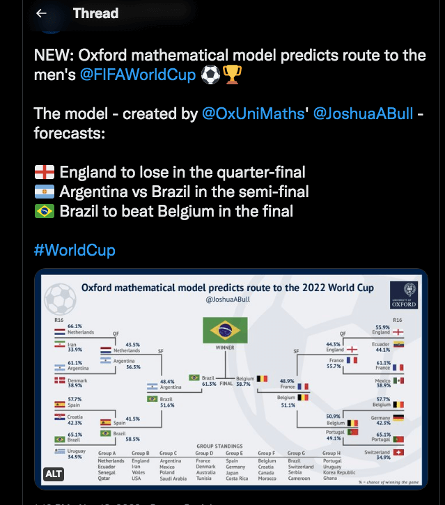Click the Brazil flag emoji in tweet text
Image resolution: width=445 pixels, height=505 pixels.
click(x=44, y=211)
